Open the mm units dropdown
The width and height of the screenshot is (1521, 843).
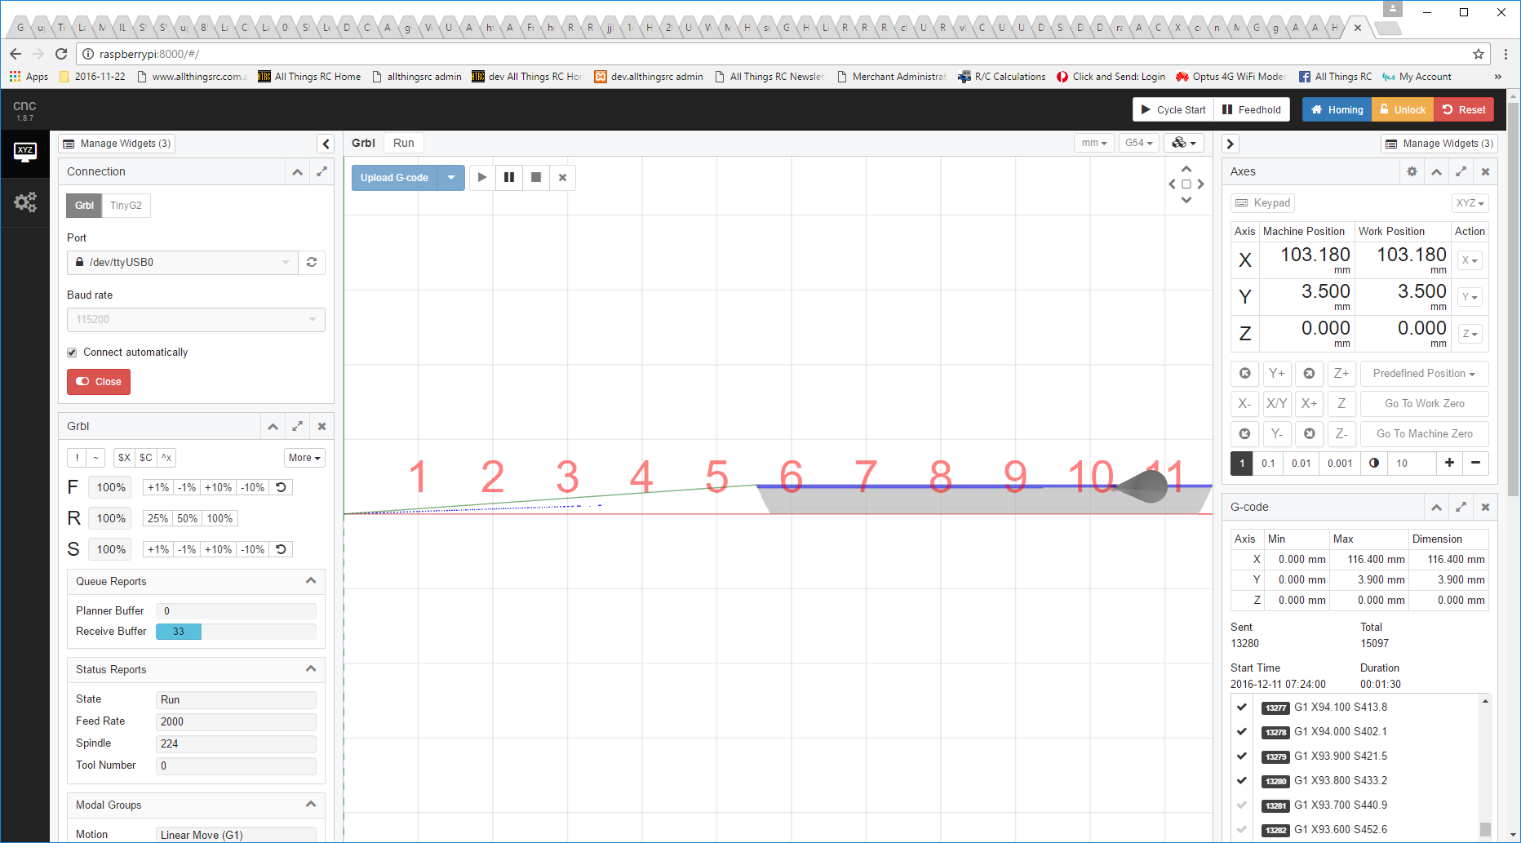pos(1093,143)
